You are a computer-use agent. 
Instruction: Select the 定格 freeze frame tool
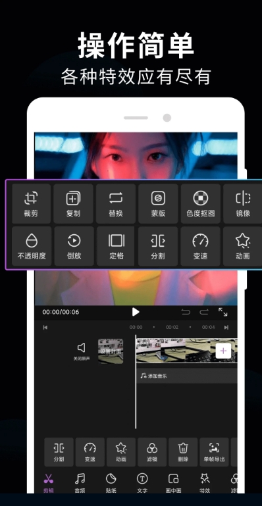116,246
